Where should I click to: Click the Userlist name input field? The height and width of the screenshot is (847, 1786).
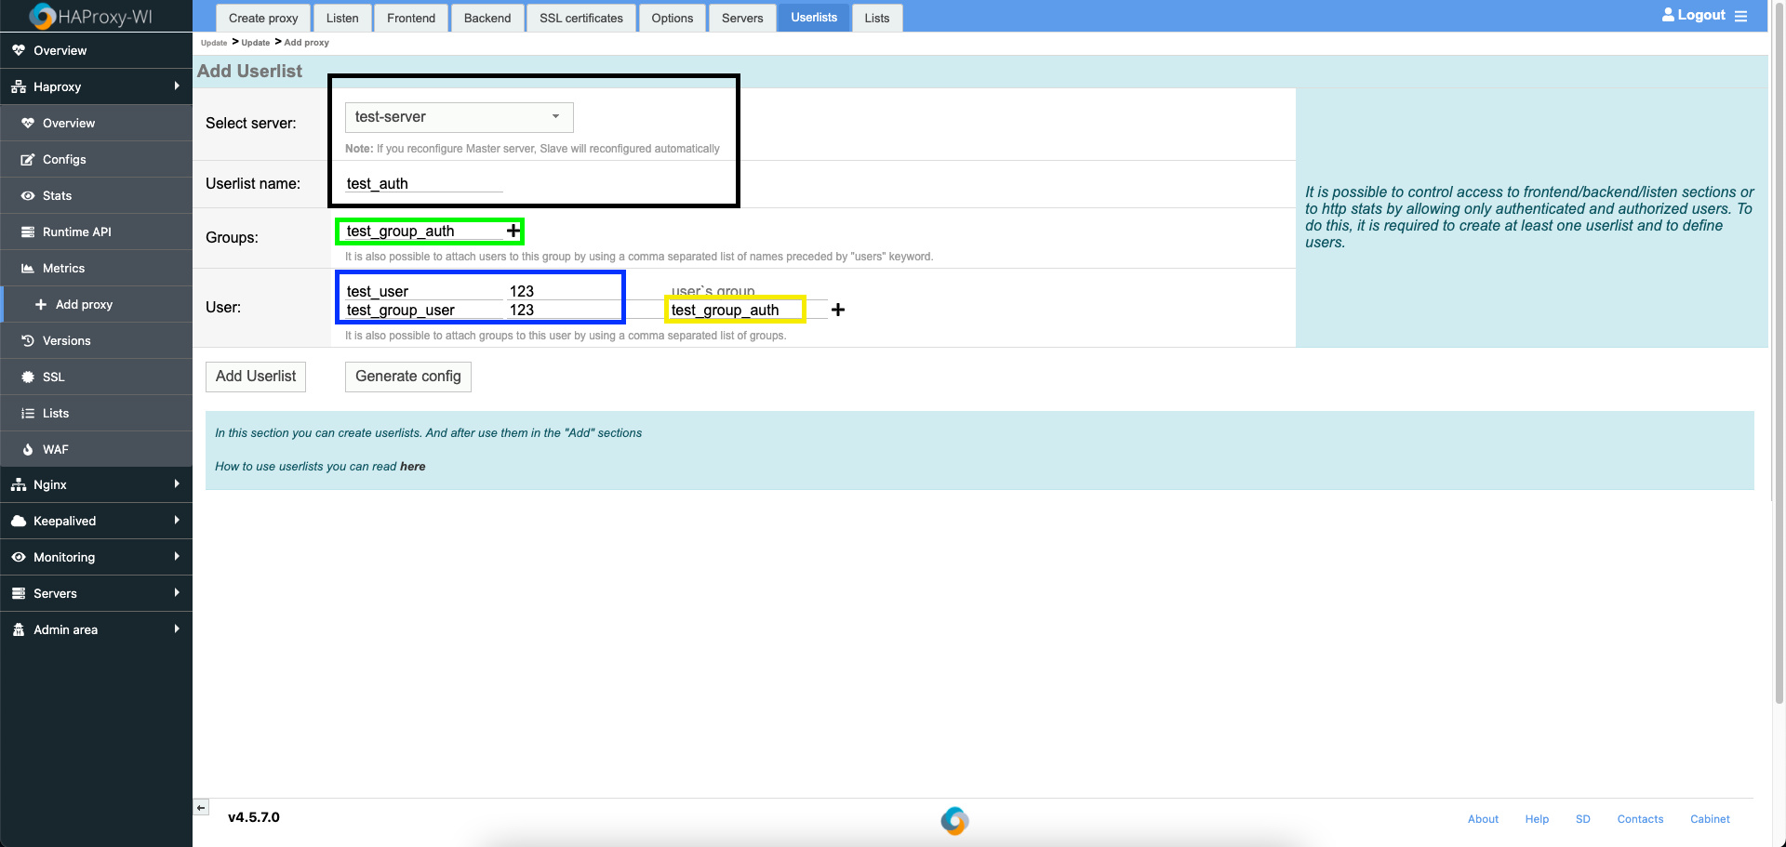point(421,183)
